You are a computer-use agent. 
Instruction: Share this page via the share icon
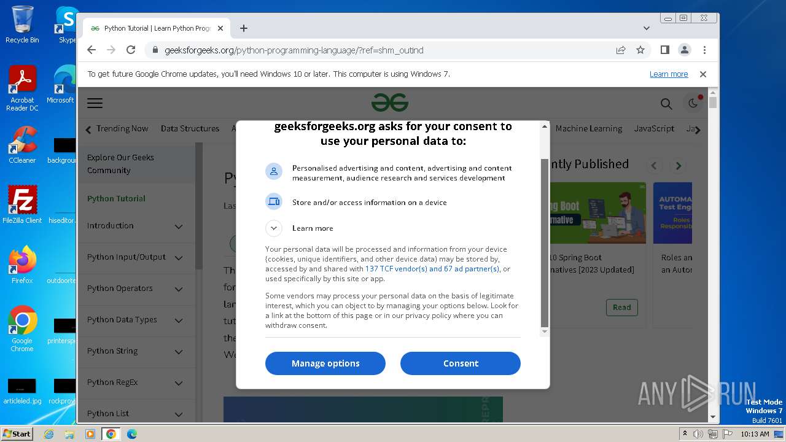tap(621, 50)
